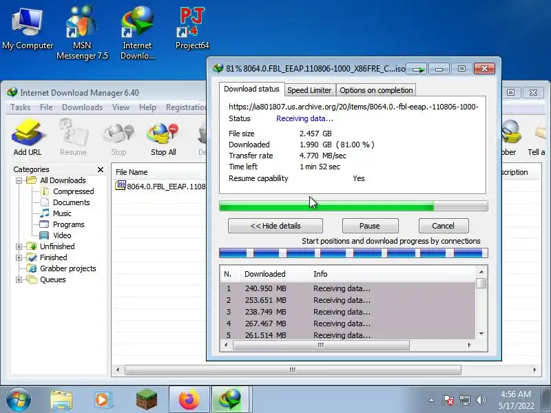Click scroll up arrow in connections list
Image resolution: width=551 pixels, height=413 pixels.
point(481,272)
